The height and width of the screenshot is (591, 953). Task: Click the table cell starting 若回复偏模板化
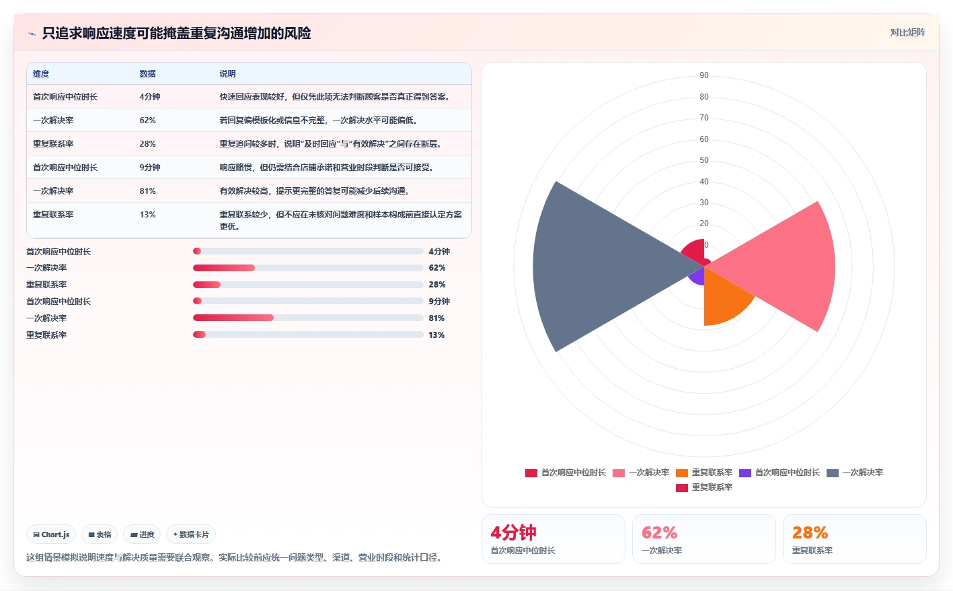click(x=343, y=120)
